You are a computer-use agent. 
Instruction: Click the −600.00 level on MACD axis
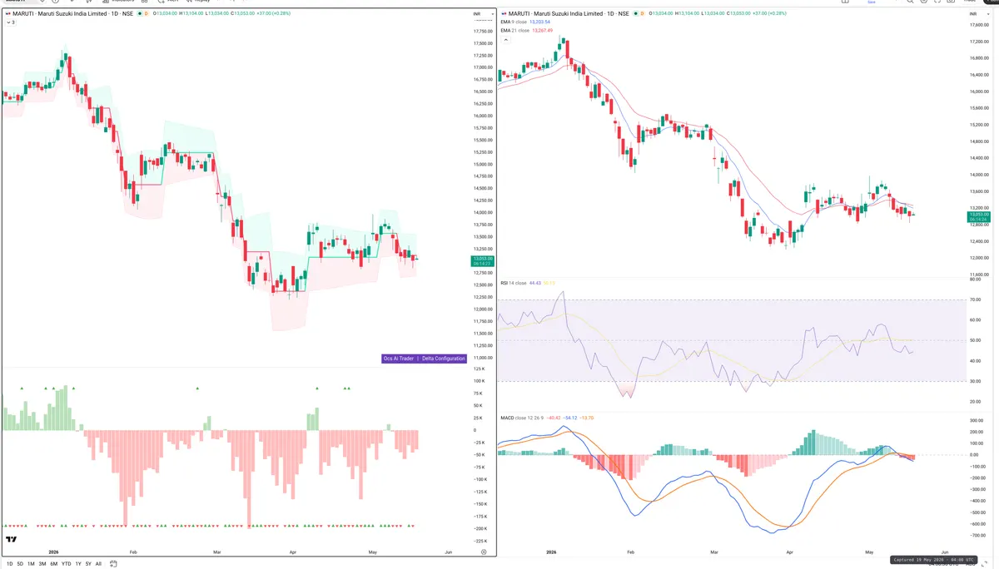pyautogui.click(x=978, y=523)
